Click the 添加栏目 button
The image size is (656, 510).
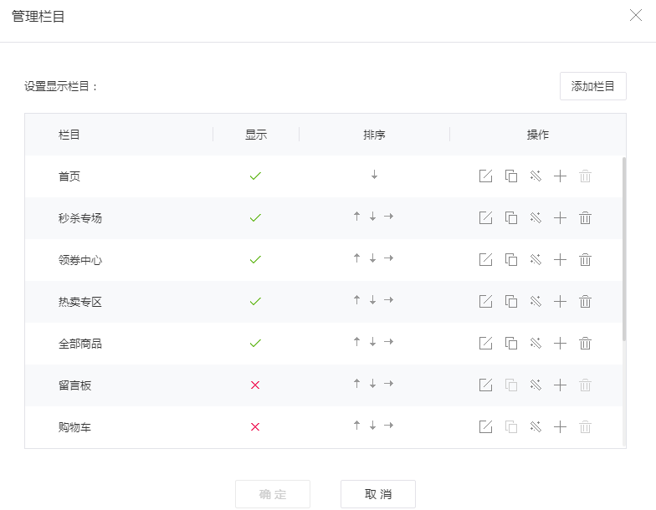pos(592,86)
